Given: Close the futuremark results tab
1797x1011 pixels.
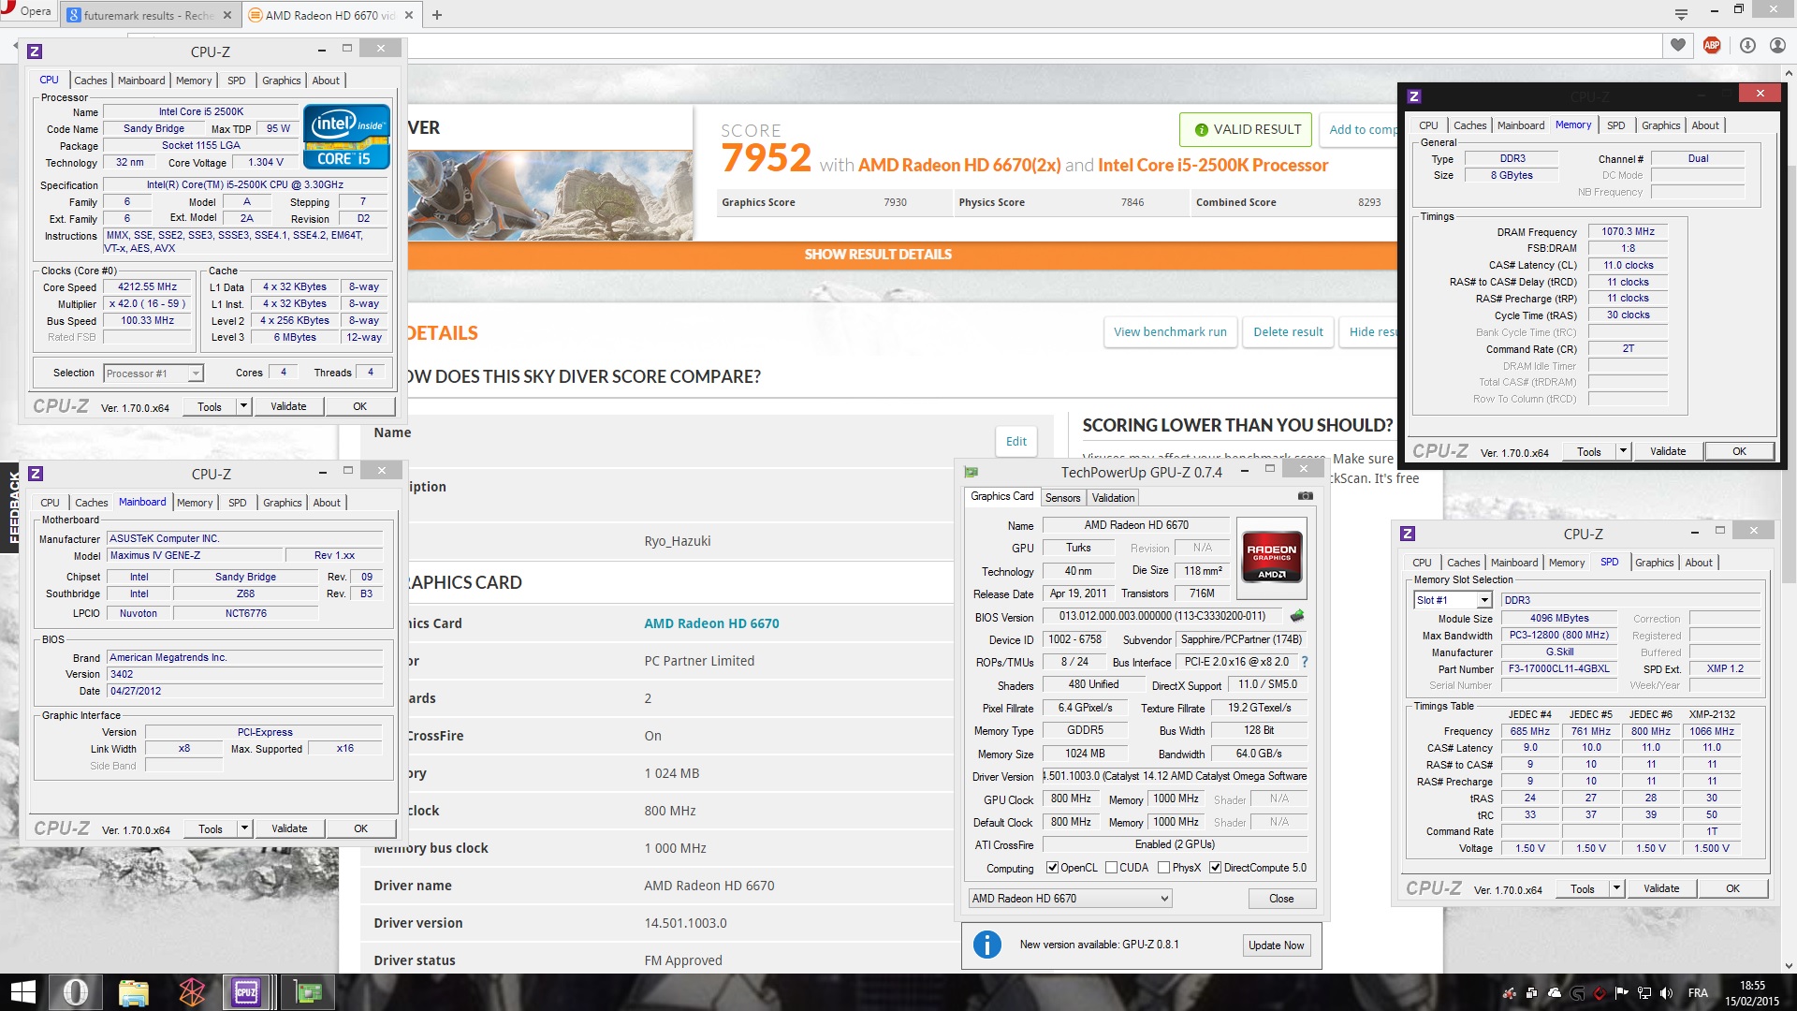Looking at the screenshot, I should (x=227, y=15).
